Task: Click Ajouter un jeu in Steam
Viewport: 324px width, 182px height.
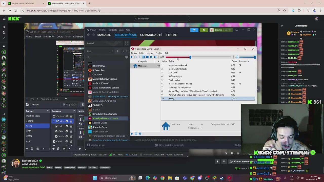Action: pos(96,145)
